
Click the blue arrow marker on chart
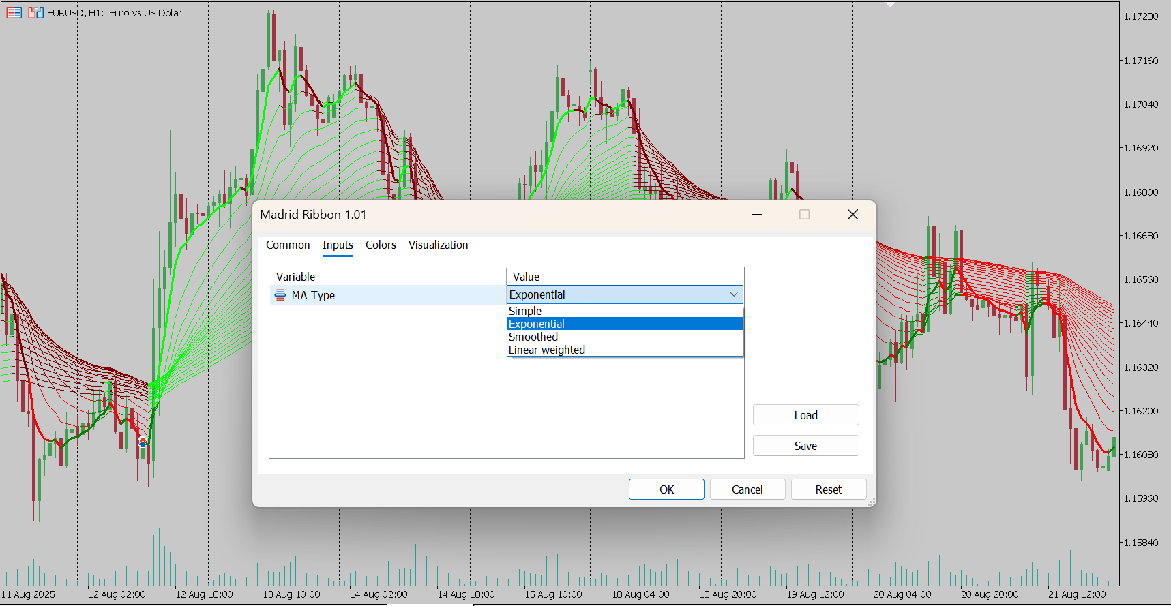click(143, 444)
